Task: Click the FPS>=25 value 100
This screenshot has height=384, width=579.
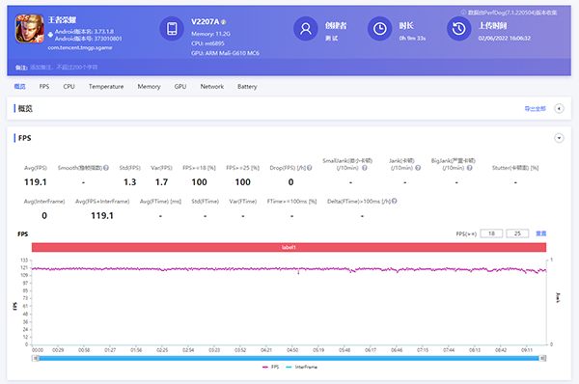Action: 242,182
